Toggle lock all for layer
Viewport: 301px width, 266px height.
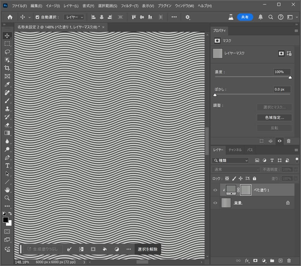pyautogui.click(x=254, y=179)
